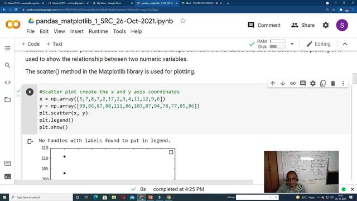
Task: Open Find and replace in sidebar
Action: (x=7, y=65)
